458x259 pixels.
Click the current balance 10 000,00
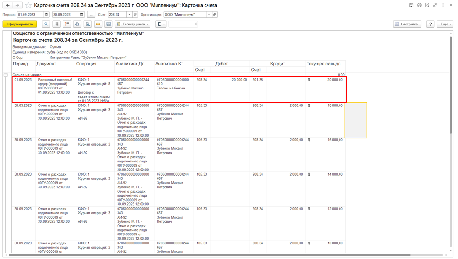point(335,243)
